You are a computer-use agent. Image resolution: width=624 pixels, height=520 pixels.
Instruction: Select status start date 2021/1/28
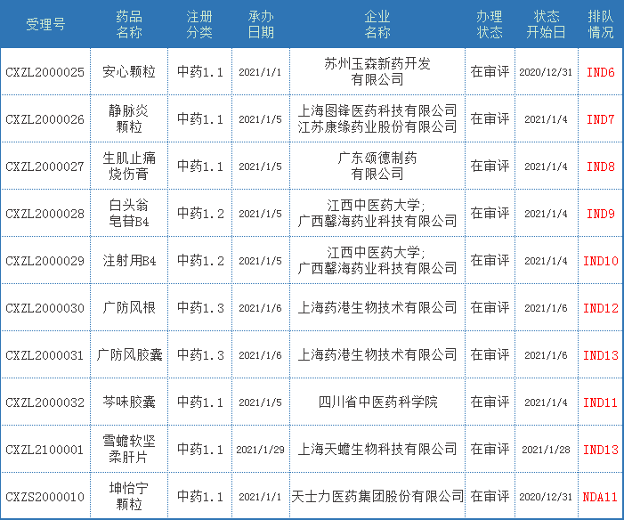tap(546, 450)
